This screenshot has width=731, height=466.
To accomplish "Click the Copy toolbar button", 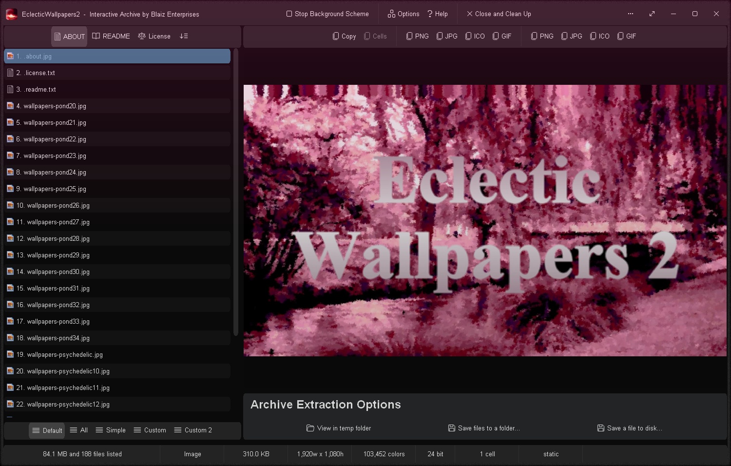I will point(344,36).
